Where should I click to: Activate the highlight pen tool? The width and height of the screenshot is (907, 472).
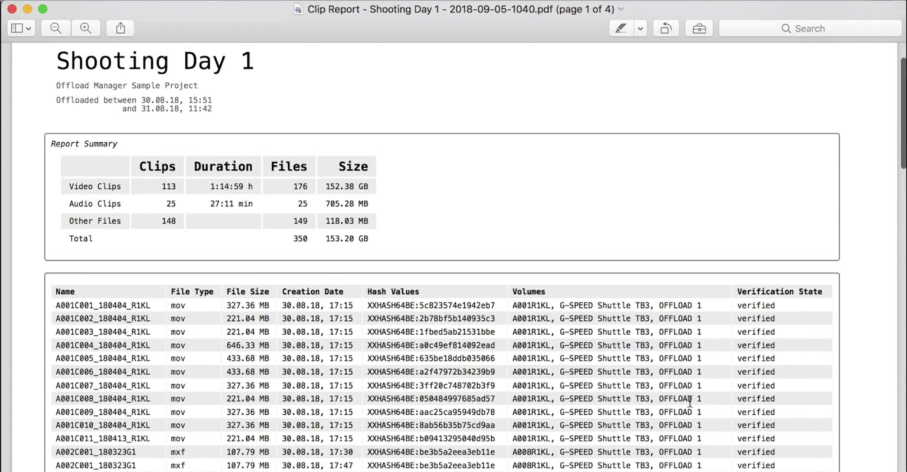(x=621, y=28)
